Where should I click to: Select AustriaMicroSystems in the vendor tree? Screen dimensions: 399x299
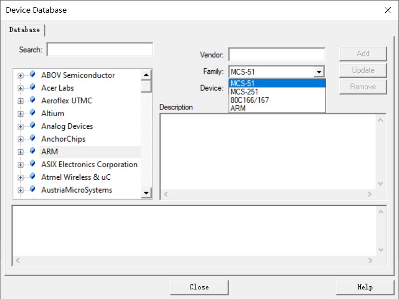[x=77, y=190]
